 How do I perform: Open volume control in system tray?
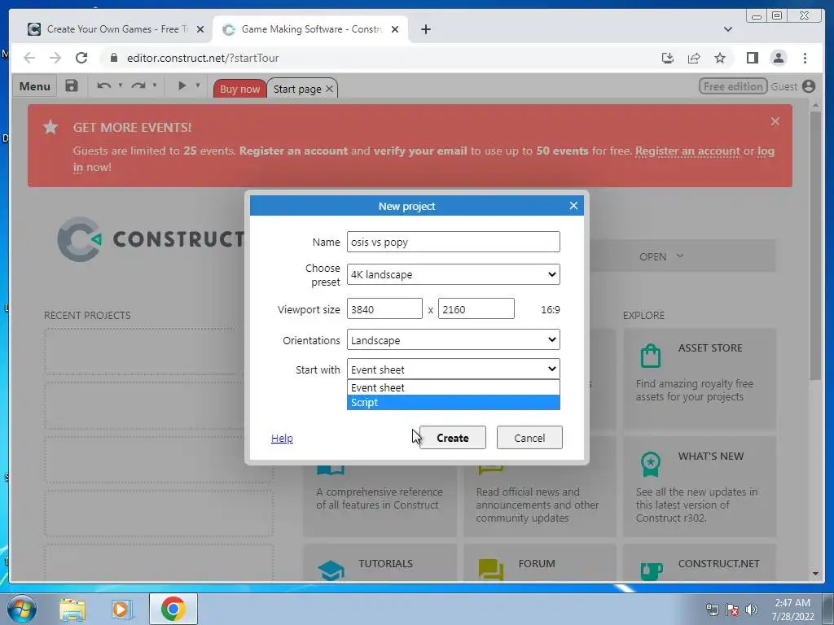(x=752, y=610)
